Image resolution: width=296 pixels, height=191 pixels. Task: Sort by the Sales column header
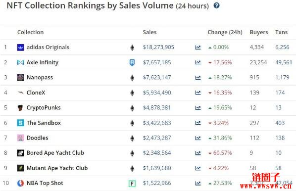point(149,32)
